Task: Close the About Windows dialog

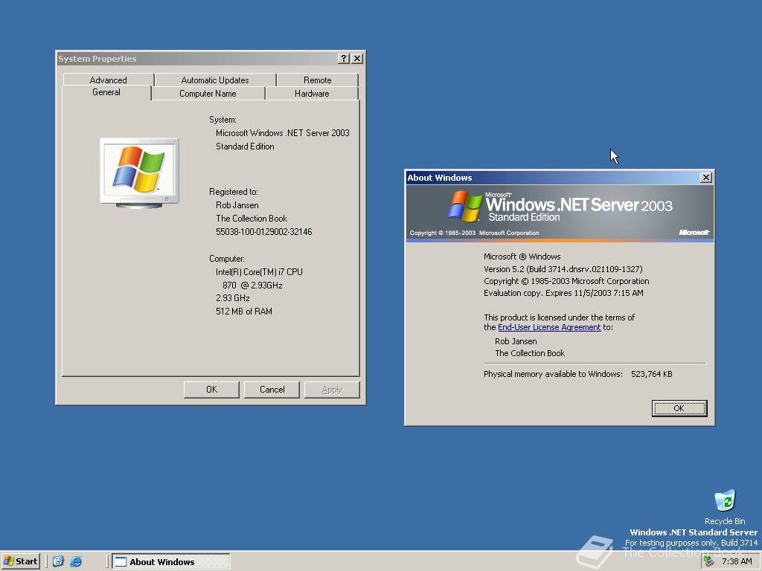Action: pyautogui.click(x=706, y=178)
